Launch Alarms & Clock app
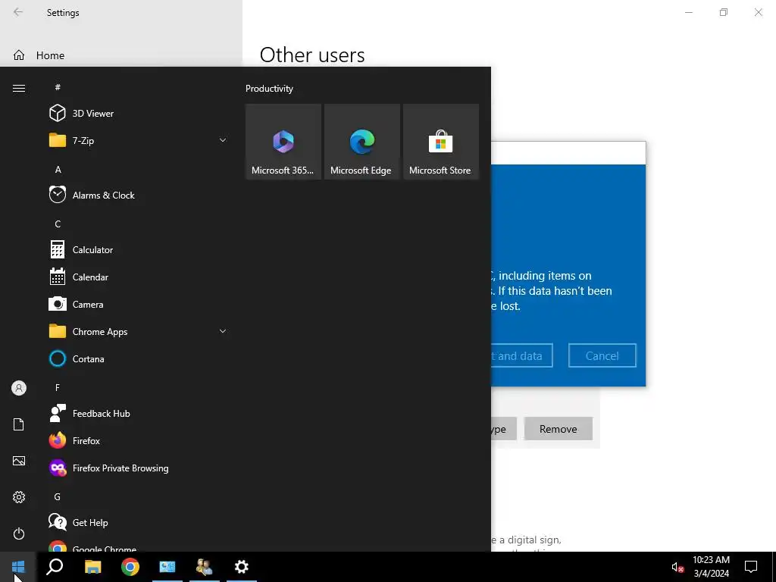Image resolution: width=776 pixels, height=582 pixels. pyautogui.click(x=139, y=195)
